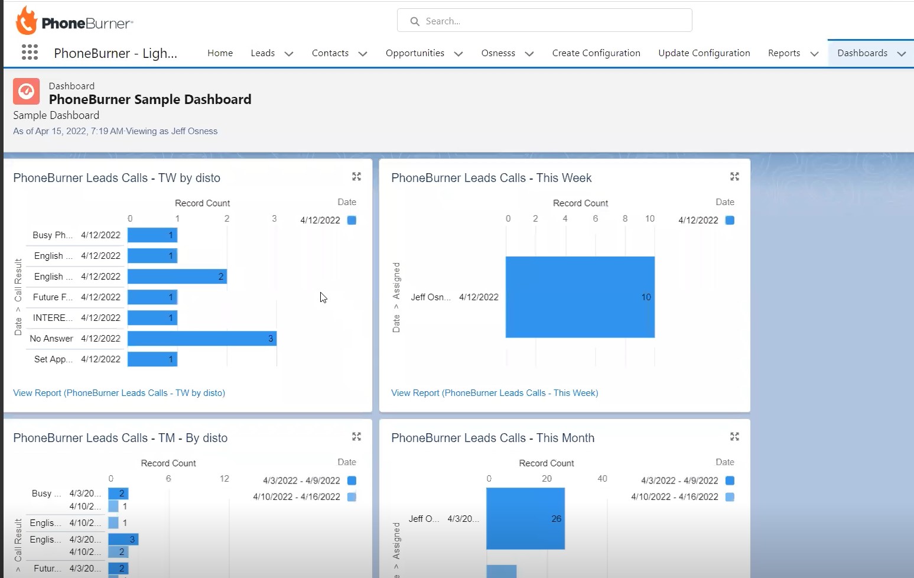Click the 4/12/2022 legend swatch in This Week chart

click(730, 220)
